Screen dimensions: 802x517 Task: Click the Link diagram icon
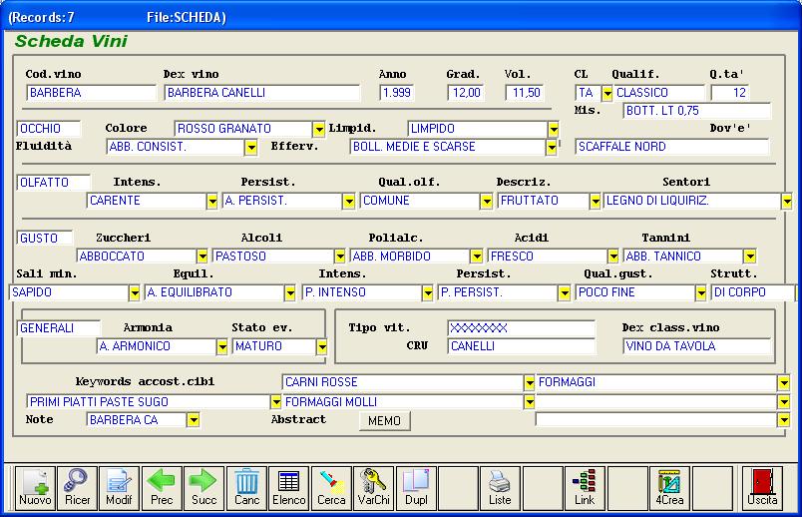(x=585, y=488)
